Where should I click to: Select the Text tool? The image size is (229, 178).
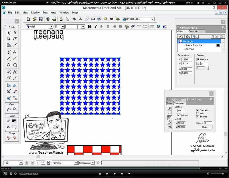15,52
